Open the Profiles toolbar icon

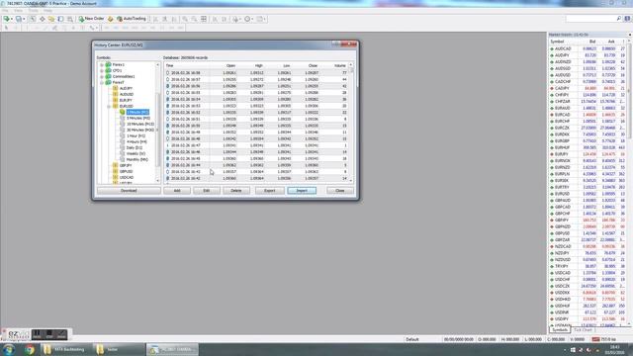(18, 19)
